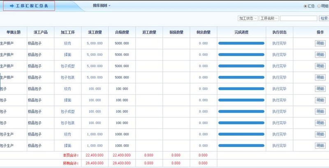Click progress bar of 100.000 包子成型 row
The image size is (329, 168).
[241, 111]
